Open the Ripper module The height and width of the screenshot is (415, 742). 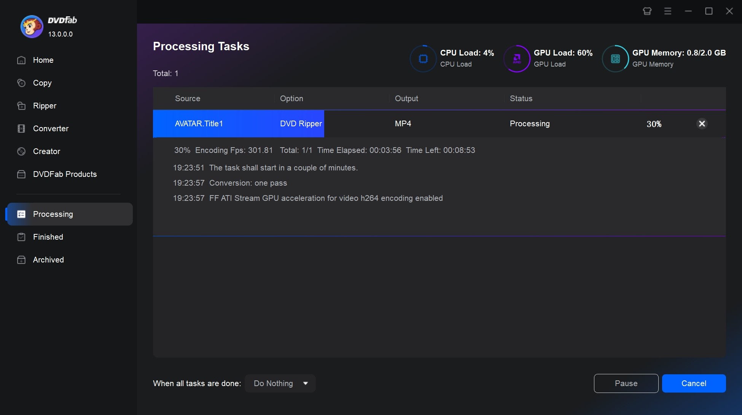(45, 105)
